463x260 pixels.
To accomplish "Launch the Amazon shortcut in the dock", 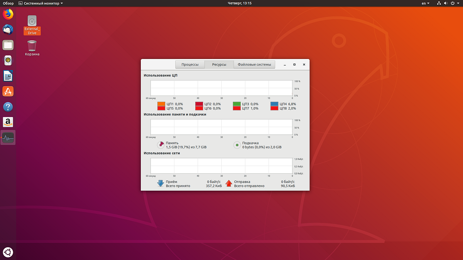I will pos(8,122).
